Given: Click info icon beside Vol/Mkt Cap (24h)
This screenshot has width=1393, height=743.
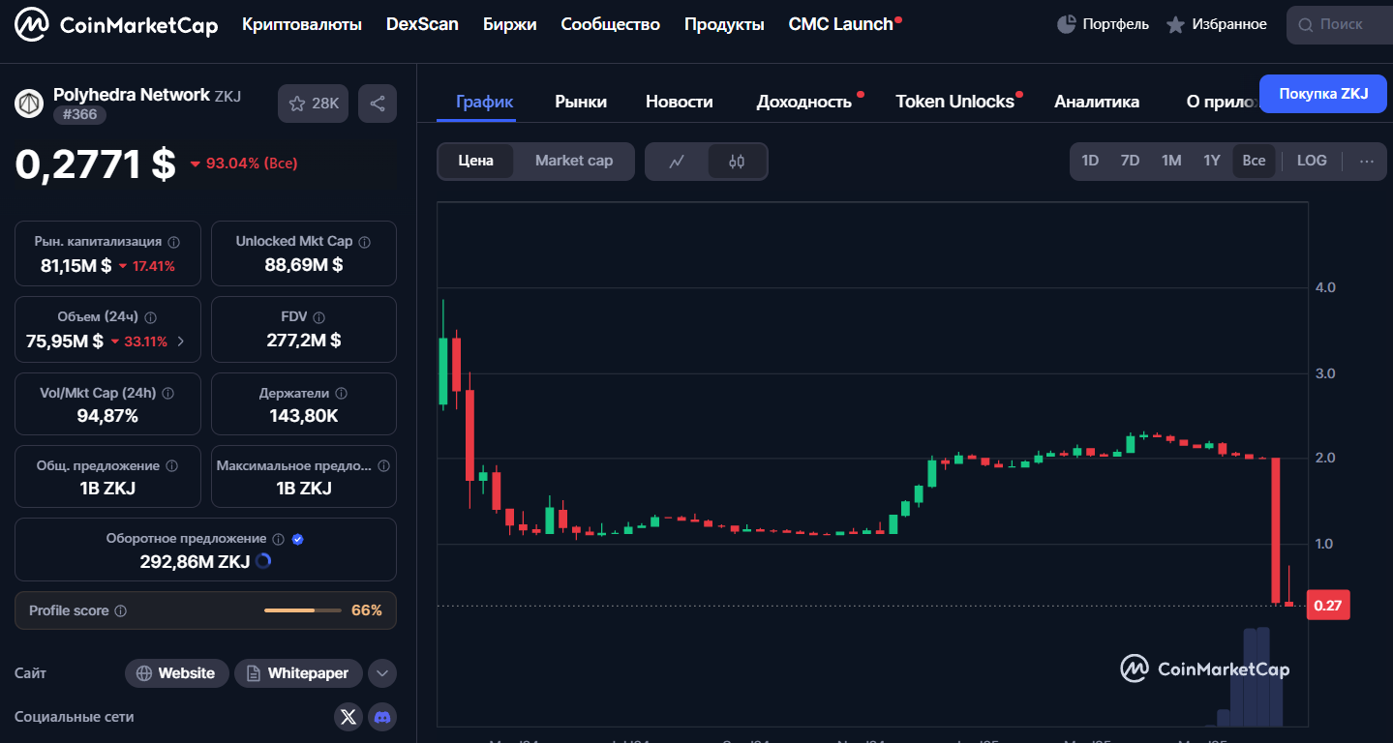Looking at the screenshot, I should (168, 394).
